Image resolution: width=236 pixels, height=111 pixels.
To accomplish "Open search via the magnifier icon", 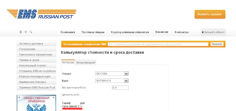I will pos(31,32).
